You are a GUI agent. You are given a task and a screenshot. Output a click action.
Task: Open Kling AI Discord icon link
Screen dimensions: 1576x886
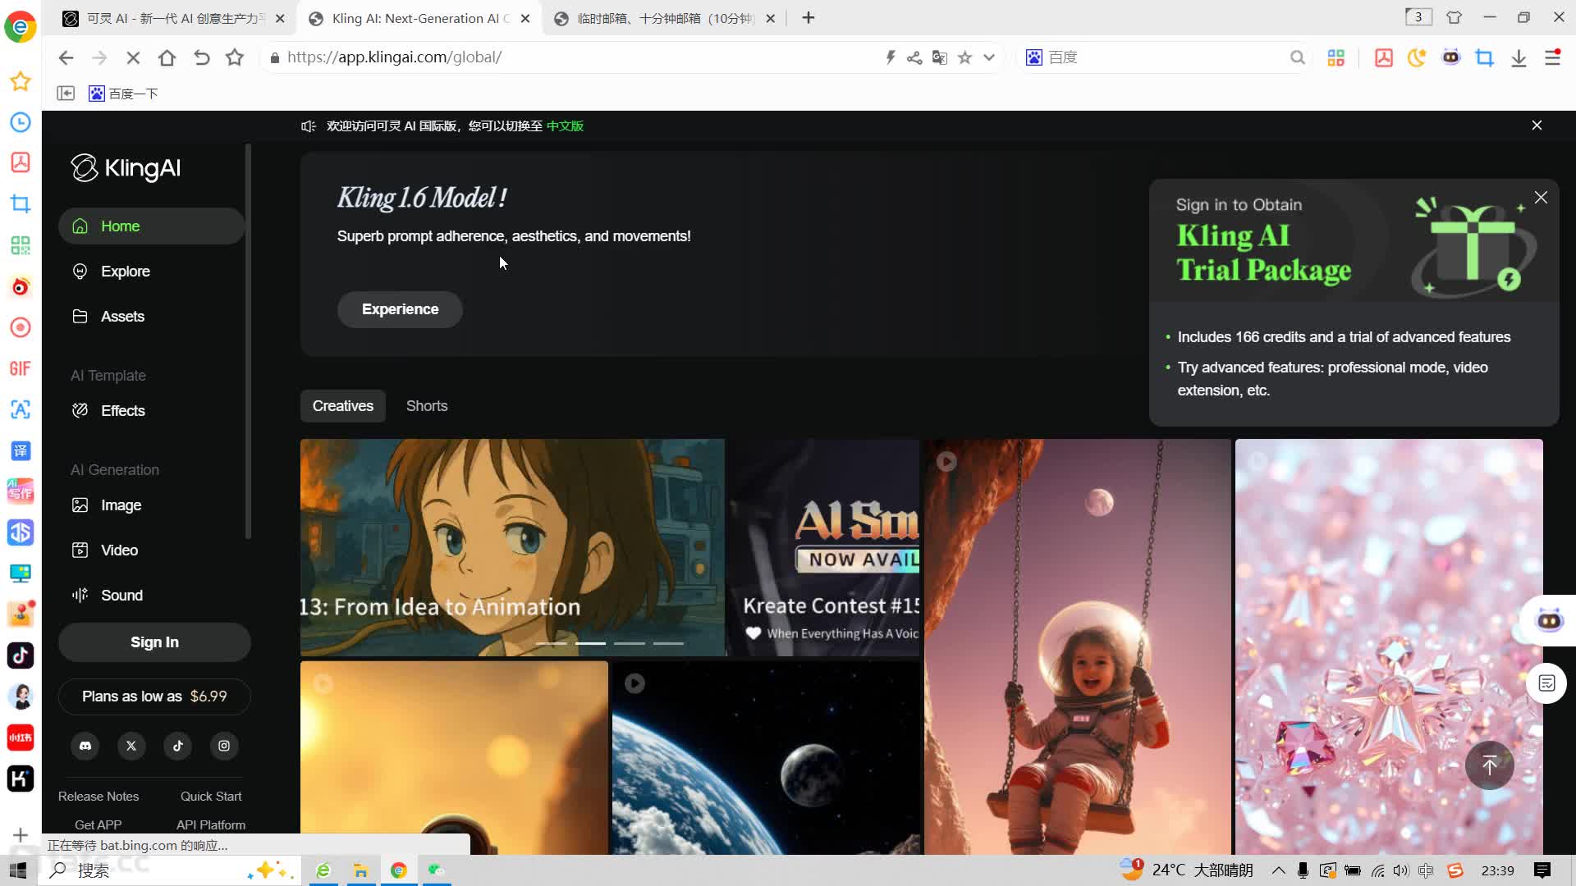[x=85, y=746]
